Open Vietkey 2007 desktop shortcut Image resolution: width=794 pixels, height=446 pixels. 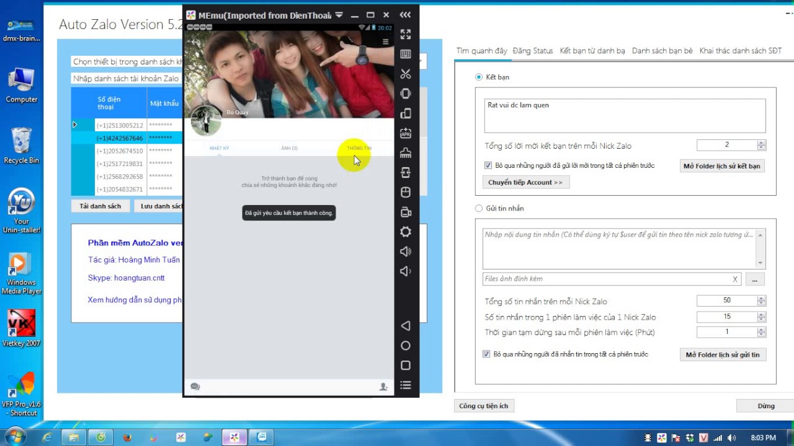pyautogui.click(x=21, y=328)
